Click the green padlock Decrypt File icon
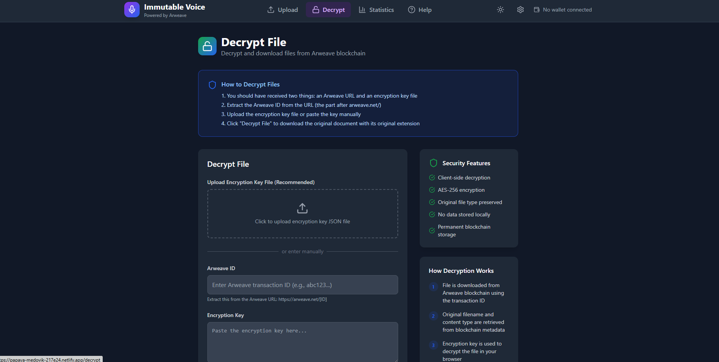Viewport: 719px width, 362px height. click(x=207, y=46)
